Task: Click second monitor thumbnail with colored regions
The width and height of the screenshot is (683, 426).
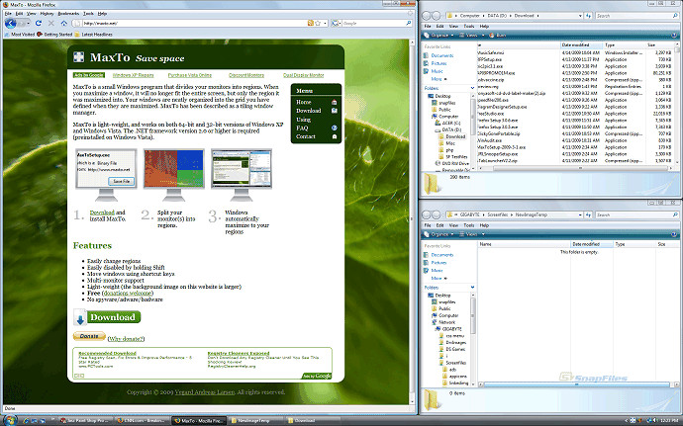Action: pos(174,174)
